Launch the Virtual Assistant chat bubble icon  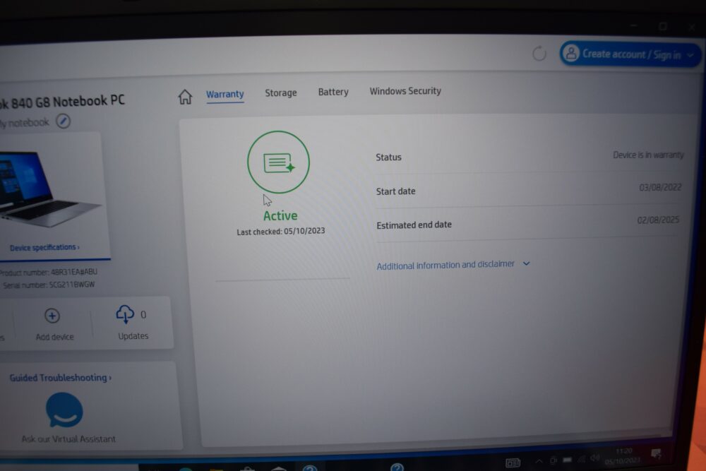coord(64,410)
